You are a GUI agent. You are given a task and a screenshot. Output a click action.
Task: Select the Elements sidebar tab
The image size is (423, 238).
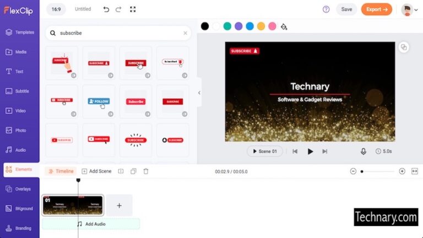(21, 170)
